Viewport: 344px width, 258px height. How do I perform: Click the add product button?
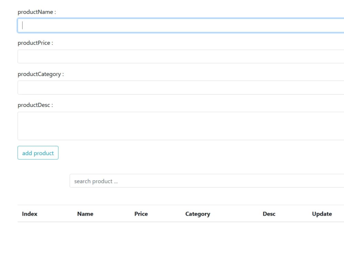(38, 152)
